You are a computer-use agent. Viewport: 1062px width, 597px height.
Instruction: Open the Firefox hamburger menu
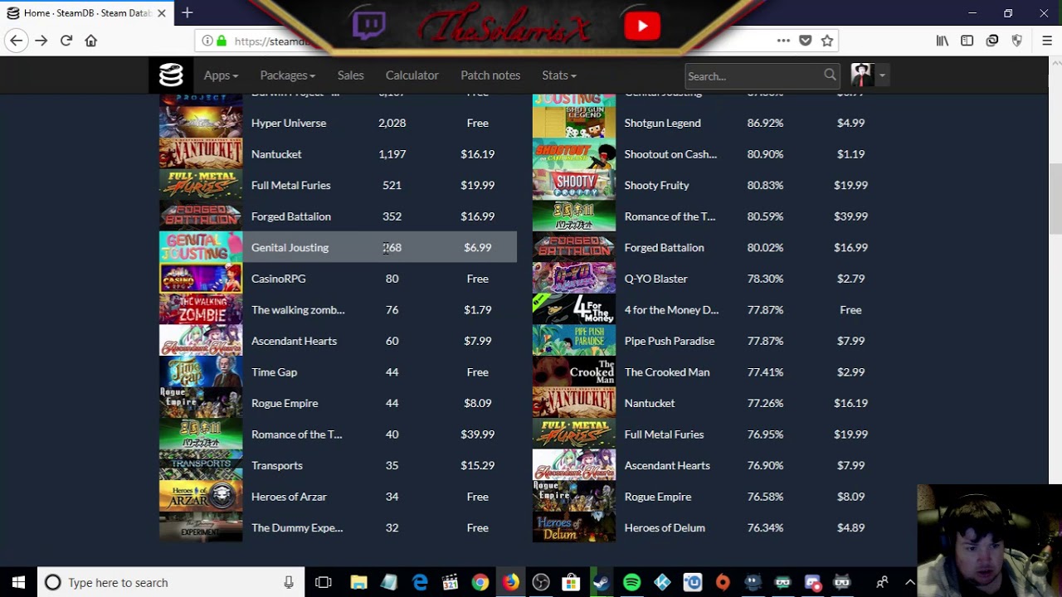coord(1047,41)
